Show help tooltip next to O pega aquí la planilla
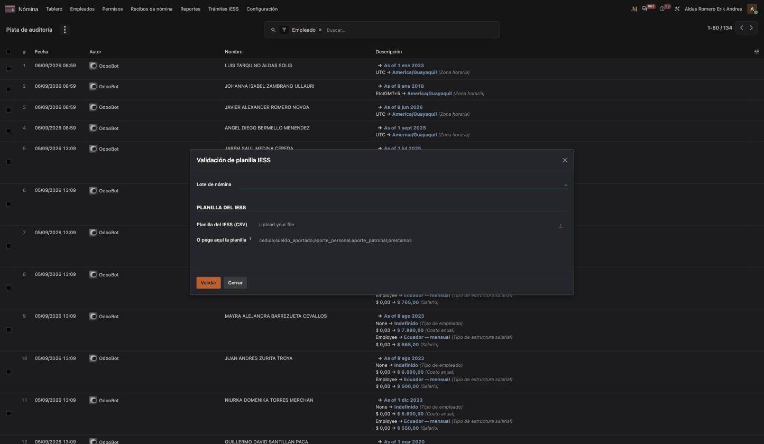The height and width of the screenshot is (444, 764). (x=250, y=239)
